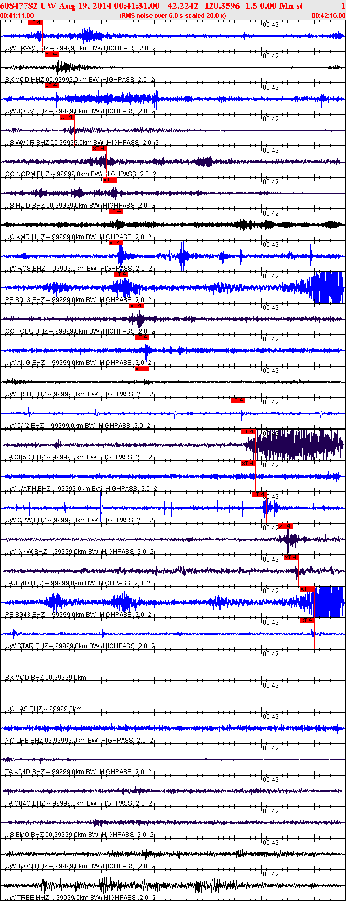Click the red pick marker on the UW.LKVW trace
The width and height of the screenshot is (346, 901).
(35, 23)
